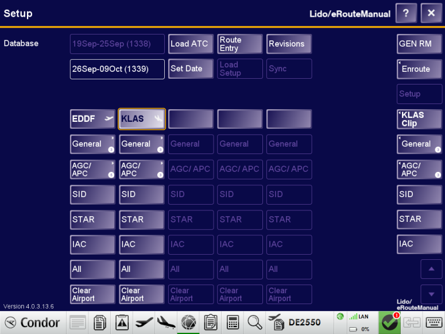
Task: Open the GEN RM page
Action: tap(419, 44)
